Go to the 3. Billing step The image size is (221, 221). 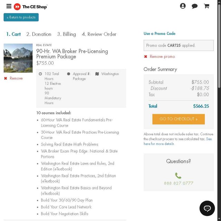coord(66,34)
